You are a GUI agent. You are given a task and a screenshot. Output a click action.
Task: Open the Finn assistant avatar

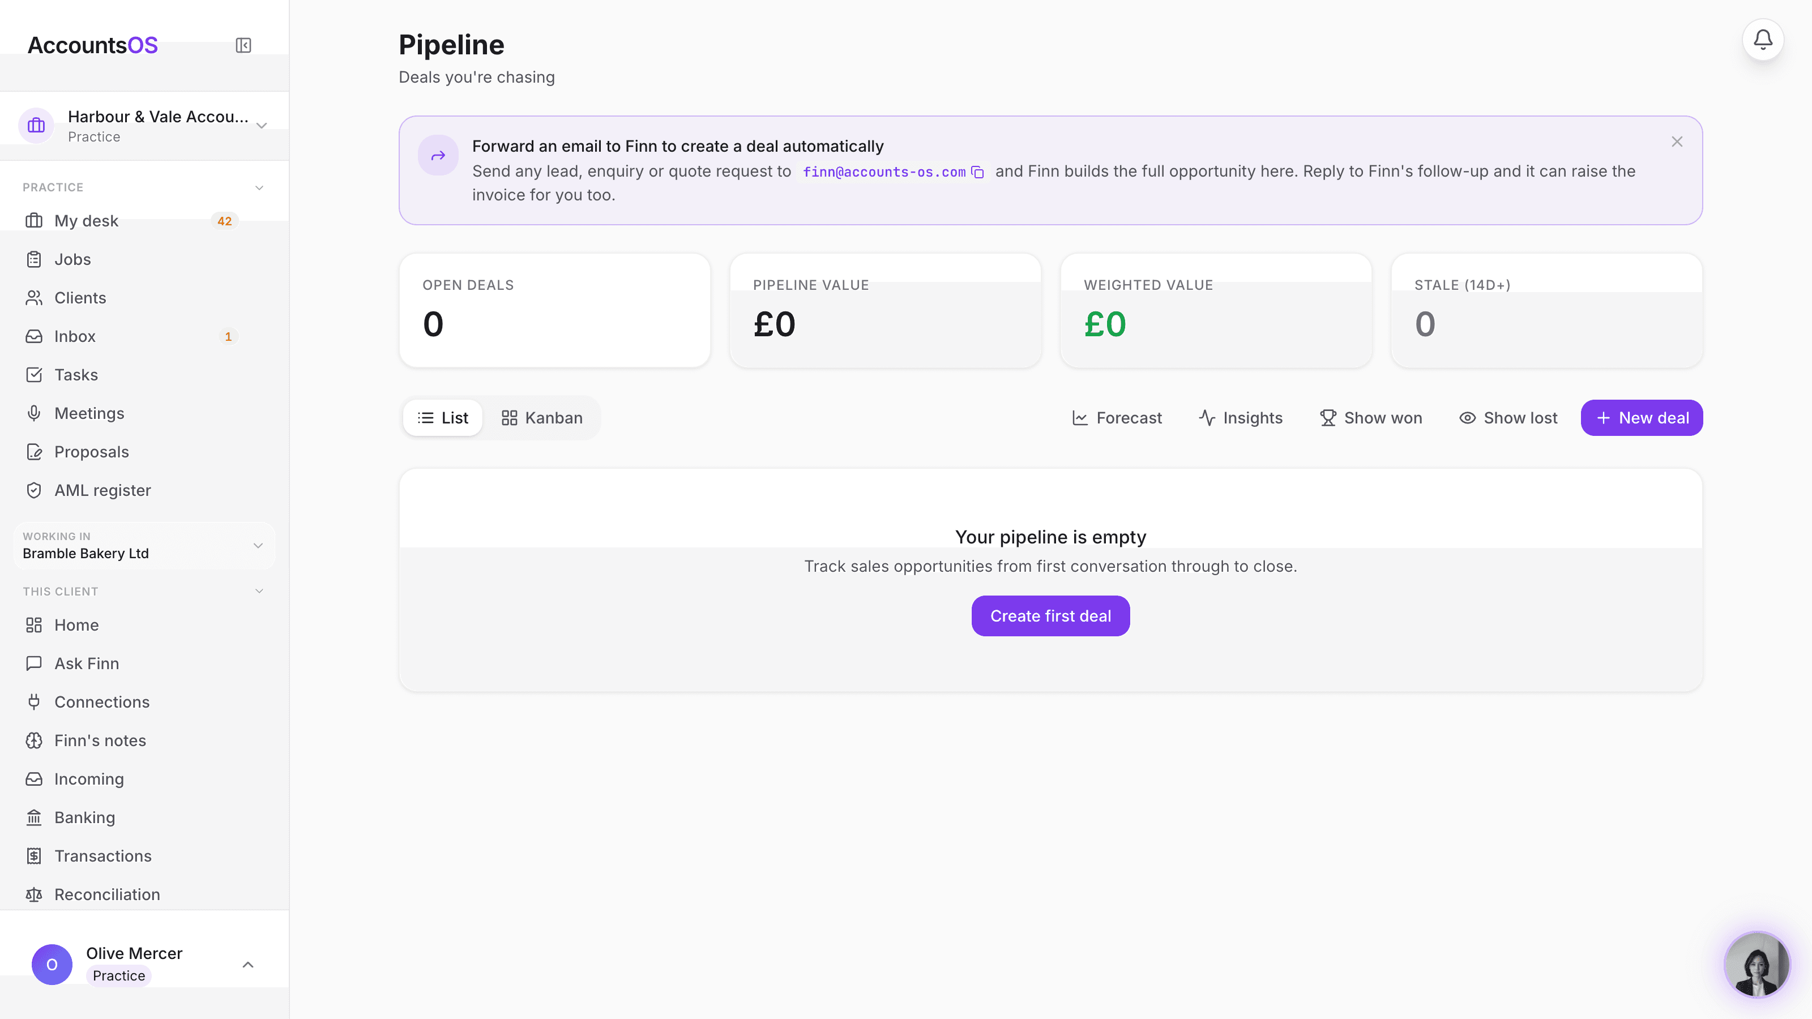[1757, 964]
